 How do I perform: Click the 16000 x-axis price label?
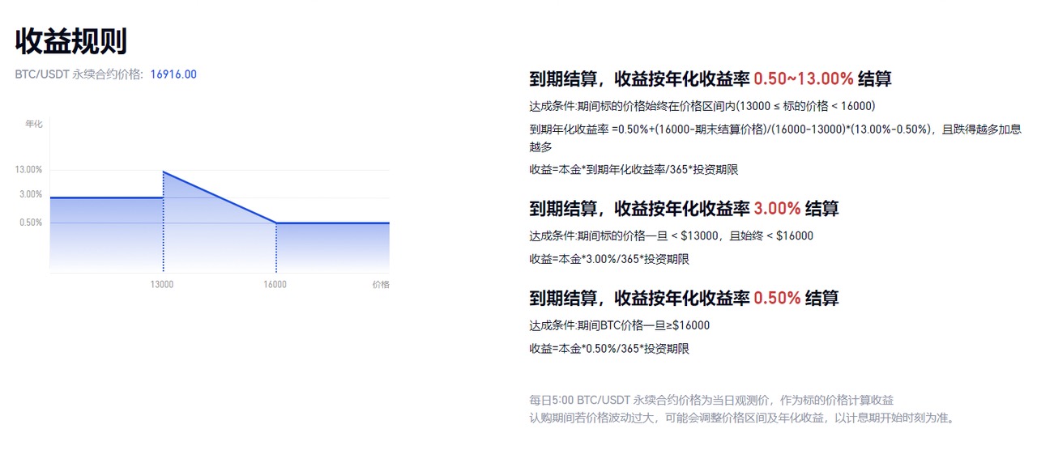(x=275, y=285)
